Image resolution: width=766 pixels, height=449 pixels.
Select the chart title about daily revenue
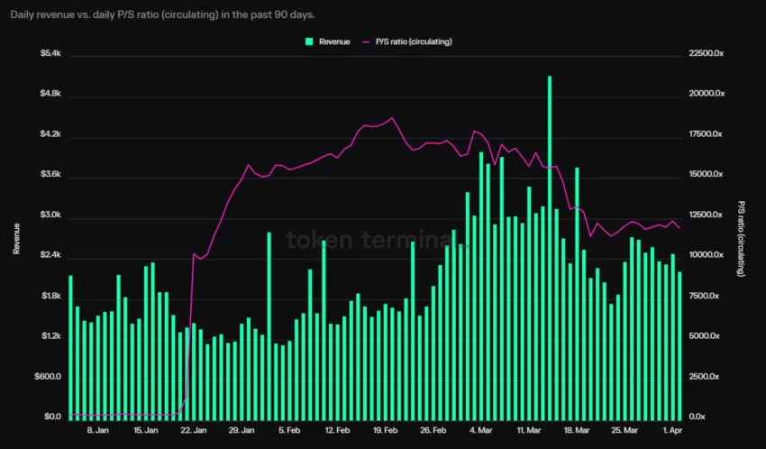pos(162,15)
